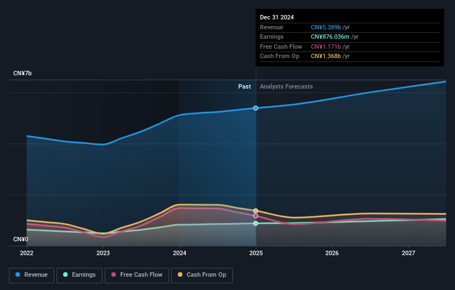The width and height of the screenshot is (455, 290).
Task: Toggle the Cash From Op legend button
Action: tap(202, 275)
